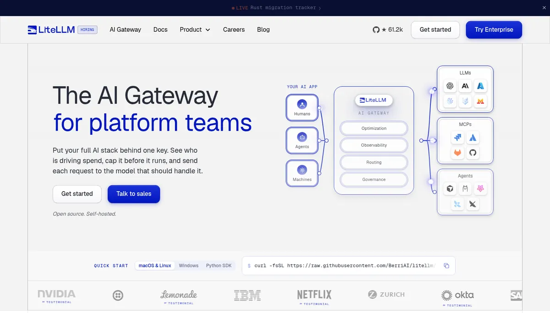Image resolution: width=550 pixels, height=313 pixels.
Task: Click the GitHub icon under MCPs
Action: [473, 153]
